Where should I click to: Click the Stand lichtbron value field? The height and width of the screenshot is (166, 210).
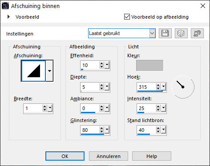[146, 130]
